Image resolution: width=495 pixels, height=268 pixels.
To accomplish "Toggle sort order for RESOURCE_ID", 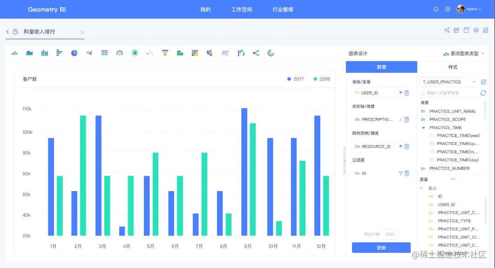I will coord(400,147).
